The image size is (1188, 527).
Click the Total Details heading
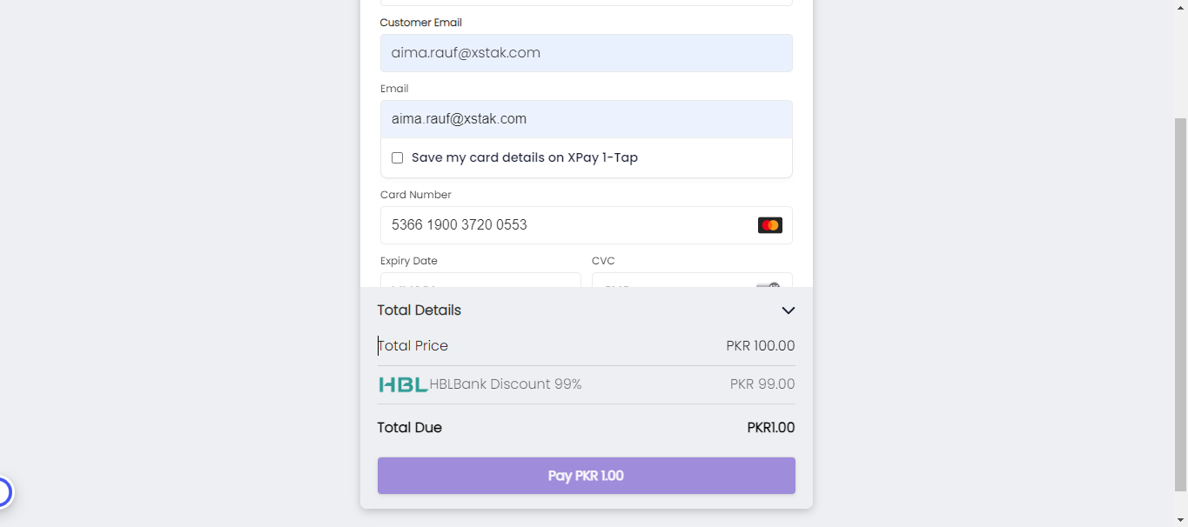click(x=419, y=310)
